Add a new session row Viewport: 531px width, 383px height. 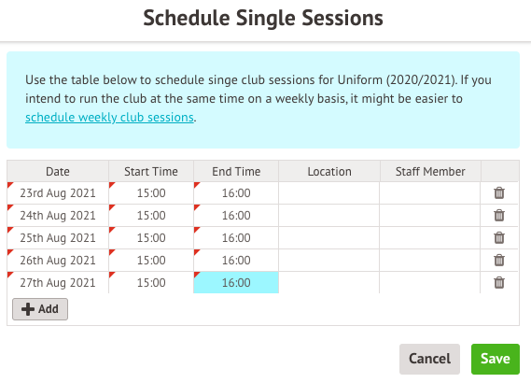click(x=40, y=309)
